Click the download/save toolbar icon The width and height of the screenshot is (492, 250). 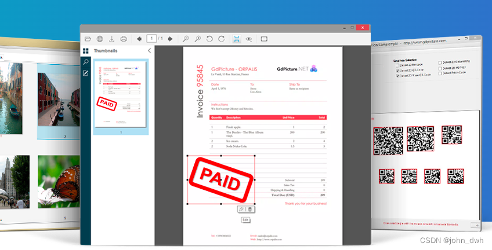(x=112, y=39)
